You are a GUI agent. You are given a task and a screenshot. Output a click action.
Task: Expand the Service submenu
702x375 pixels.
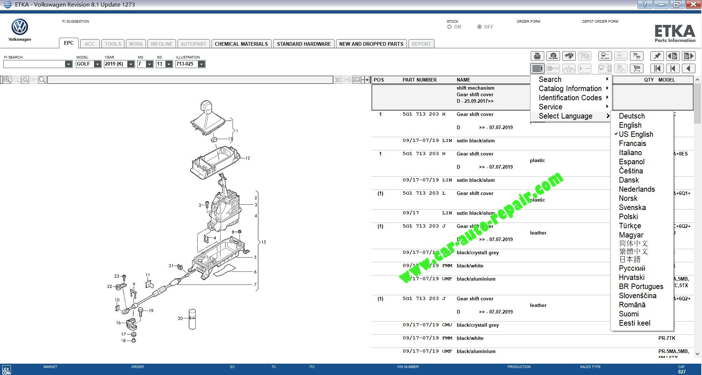click(x=570, y=107)
